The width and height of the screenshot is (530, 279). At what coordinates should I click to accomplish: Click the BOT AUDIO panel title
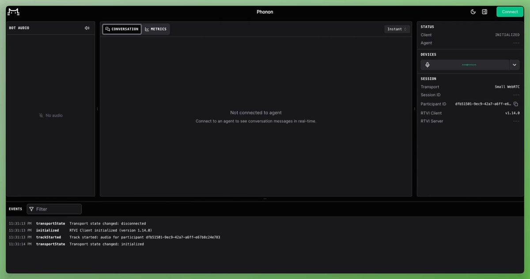[x=19, y=28]
